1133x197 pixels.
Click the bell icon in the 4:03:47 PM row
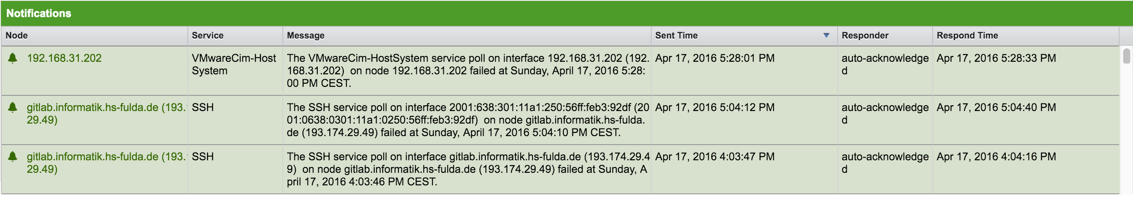(x=13, y=156)
